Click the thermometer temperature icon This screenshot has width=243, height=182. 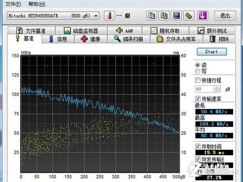pos(109,16)
